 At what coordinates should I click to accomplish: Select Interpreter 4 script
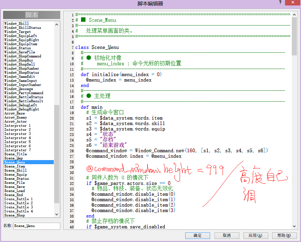[17, 138]
